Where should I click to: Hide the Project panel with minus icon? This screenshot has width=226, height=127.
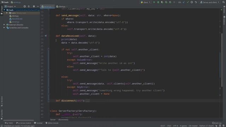(x=38, y=6)
